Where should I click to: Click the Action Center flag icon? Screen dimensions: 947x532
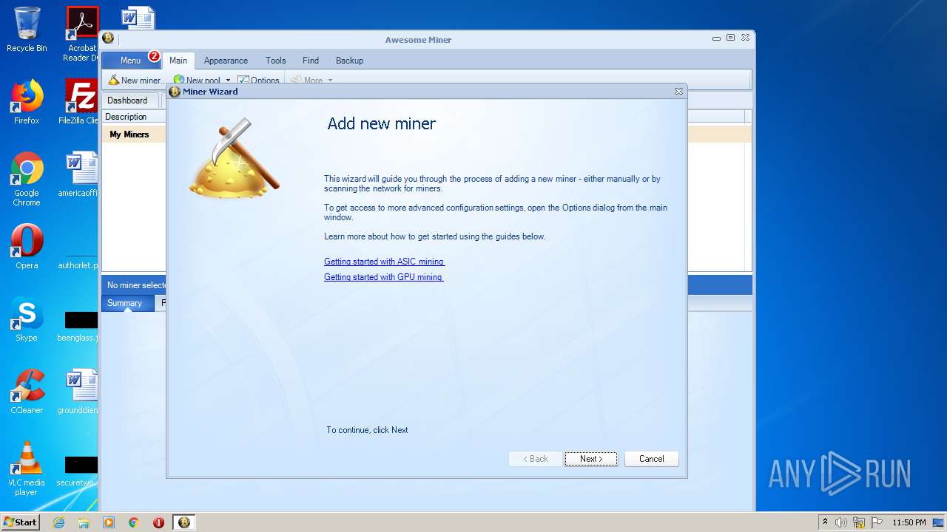pyautogui.click(x=876, y=522)
